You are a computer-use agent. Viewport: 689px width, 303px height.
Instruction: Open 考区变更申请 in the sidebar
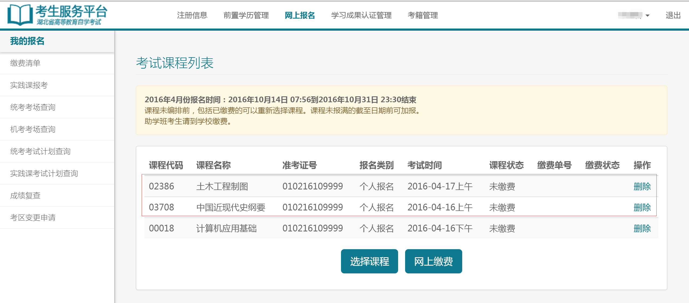click(x=33, y=218)
